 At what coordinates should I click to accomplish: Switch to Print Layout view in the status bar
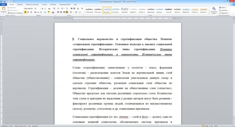(203, 126)
